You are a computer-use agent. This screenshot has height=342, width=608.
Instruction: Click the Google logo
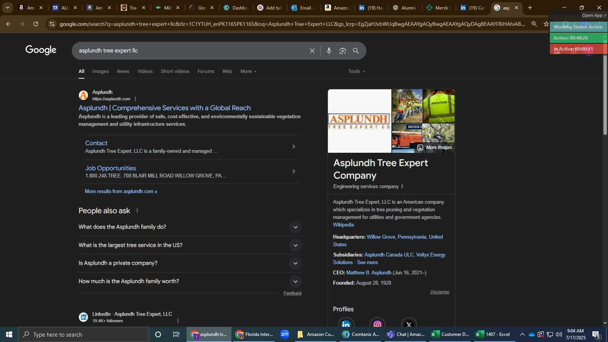(41, 50)
